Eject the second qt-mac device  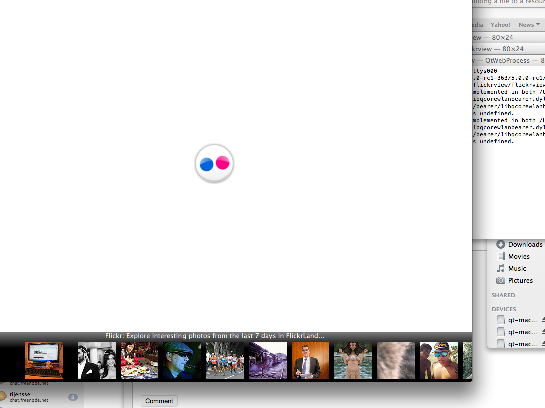coord(543,332)
